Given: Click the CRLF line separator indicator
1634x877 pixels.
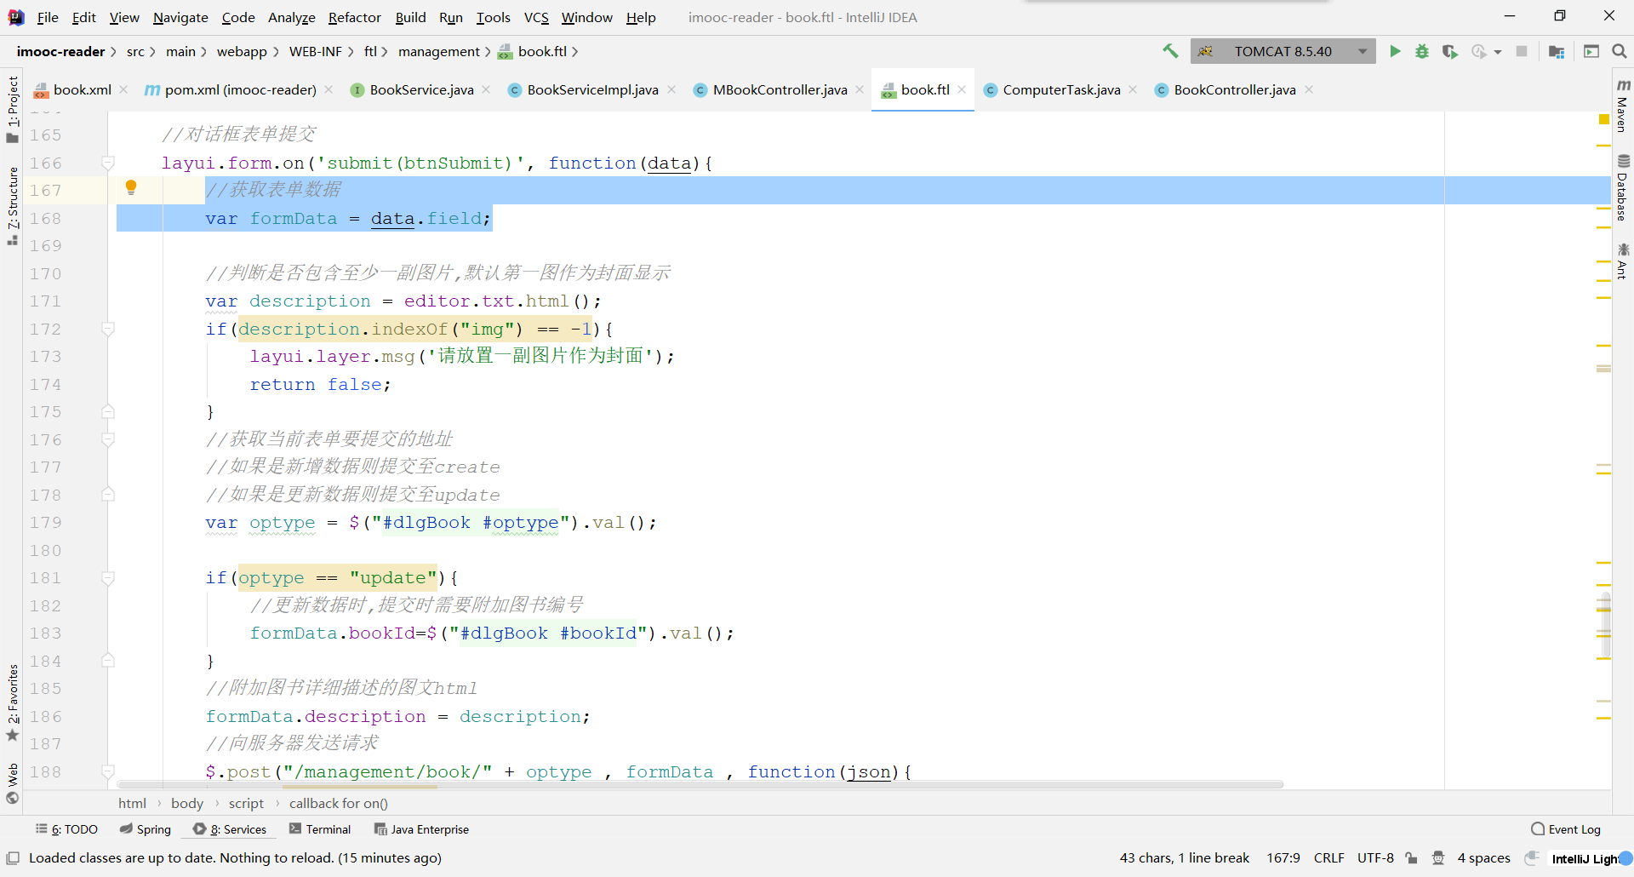Looking at the screenshot, I should pyautogui.click(x=1328, y=858).
